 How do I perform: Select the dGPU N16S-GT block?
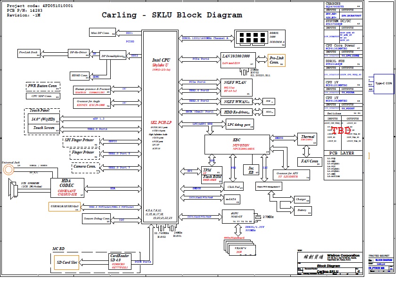click(238, 217)
